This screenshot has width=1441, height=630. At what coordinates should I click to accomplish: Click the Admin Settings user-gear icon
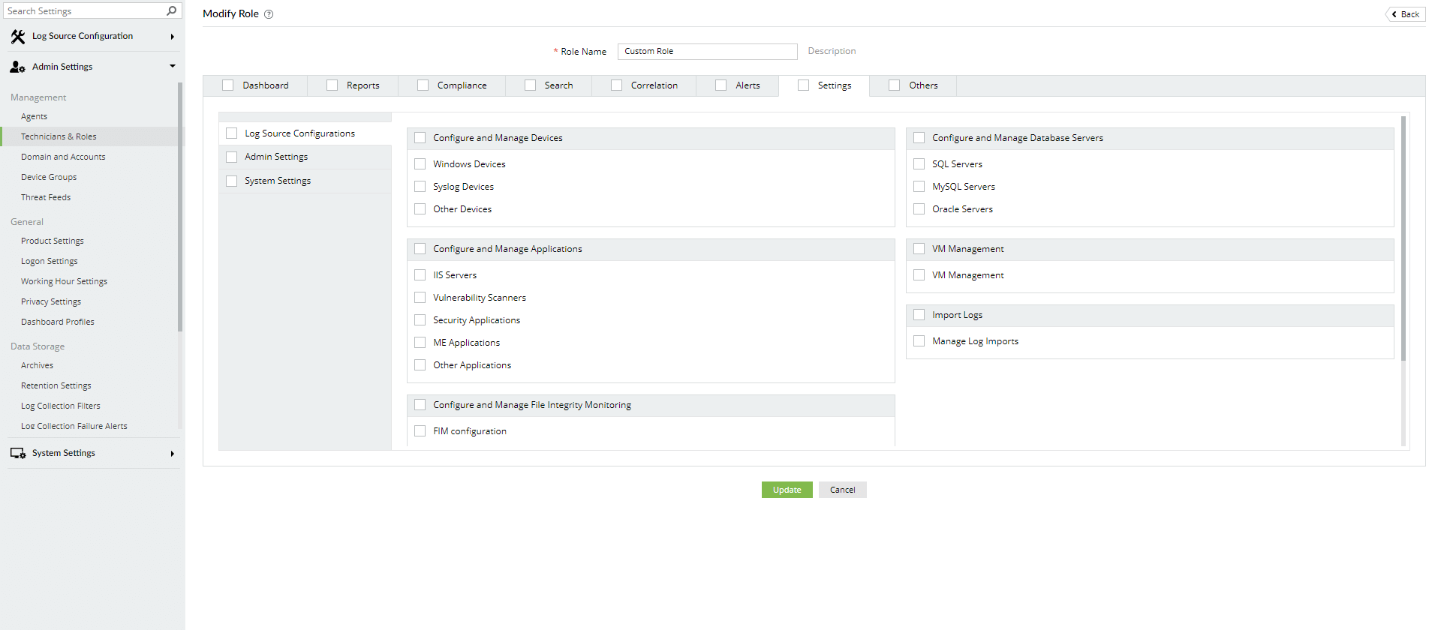(18, 67)
